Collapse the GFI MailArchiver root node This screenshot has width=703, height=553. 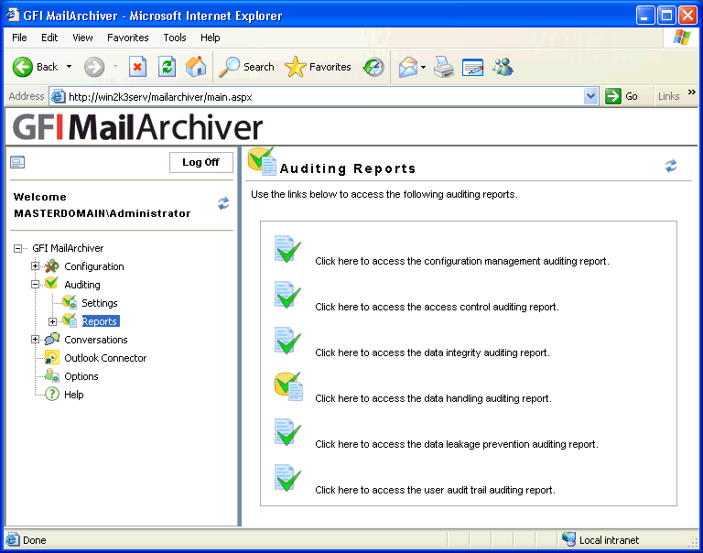pyautogui.click(x=17, y=248)
